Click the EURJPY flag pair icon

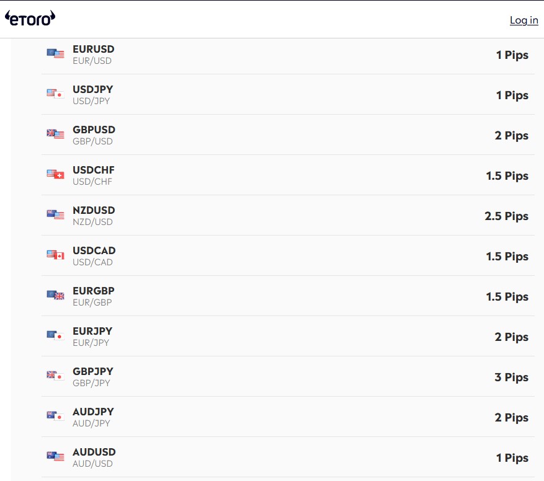pos(55,335)
